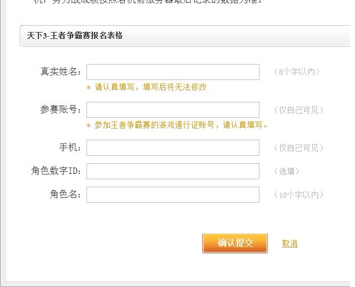Viewport: 355px width, 287px height.
Task: Select the 手机 phone number field
Action: coord(172,148)
